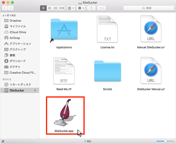Image resolution: width=176 pixels, height=144 pixels.
Task: Select the Manuel SiteSucker.url file icon
Action: (151, 29)
